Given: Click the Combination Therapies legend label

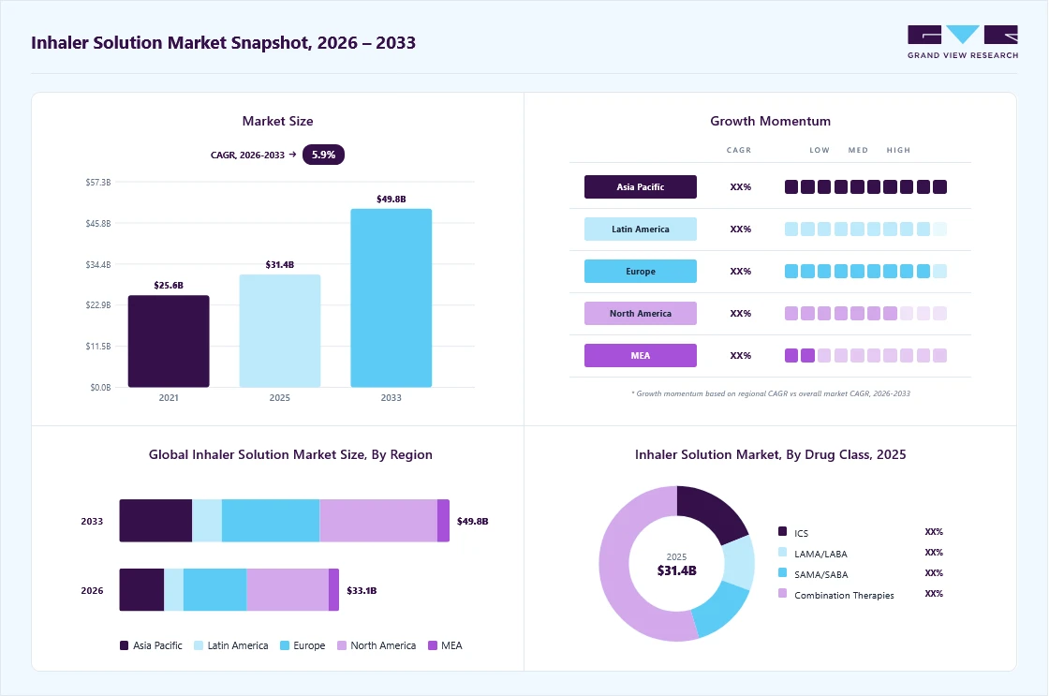Looking at the screenshot, I should pos(844,595).
